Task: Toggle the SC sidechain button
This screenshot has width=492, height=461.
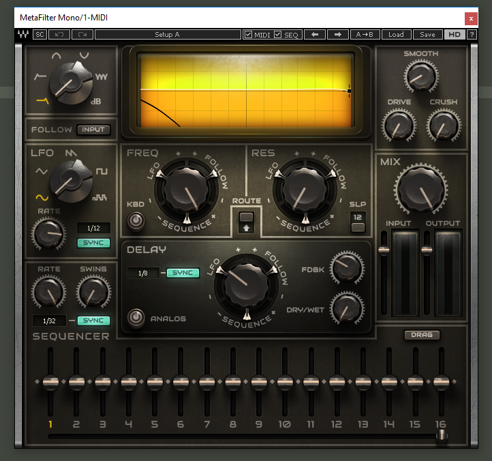Action: (x=40, y=35)
